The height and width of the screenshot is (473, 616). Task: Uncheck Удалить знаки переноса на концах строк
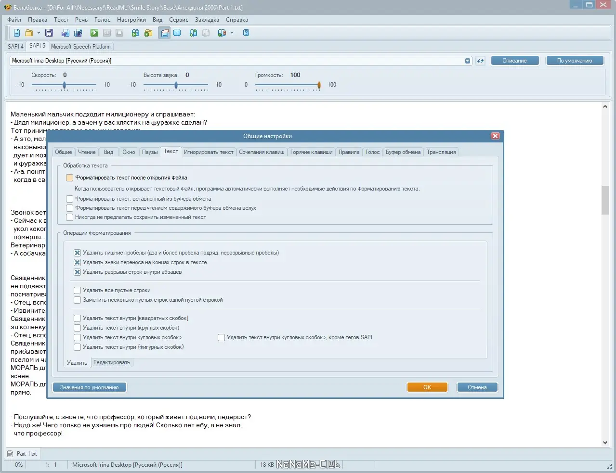tap(77, 262)
